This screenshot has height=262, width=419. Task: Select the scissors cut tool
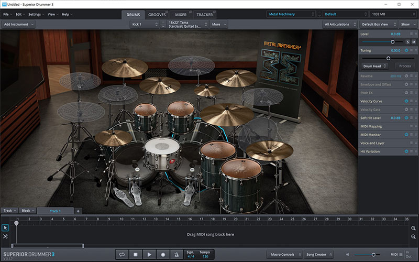click(5, 236)
